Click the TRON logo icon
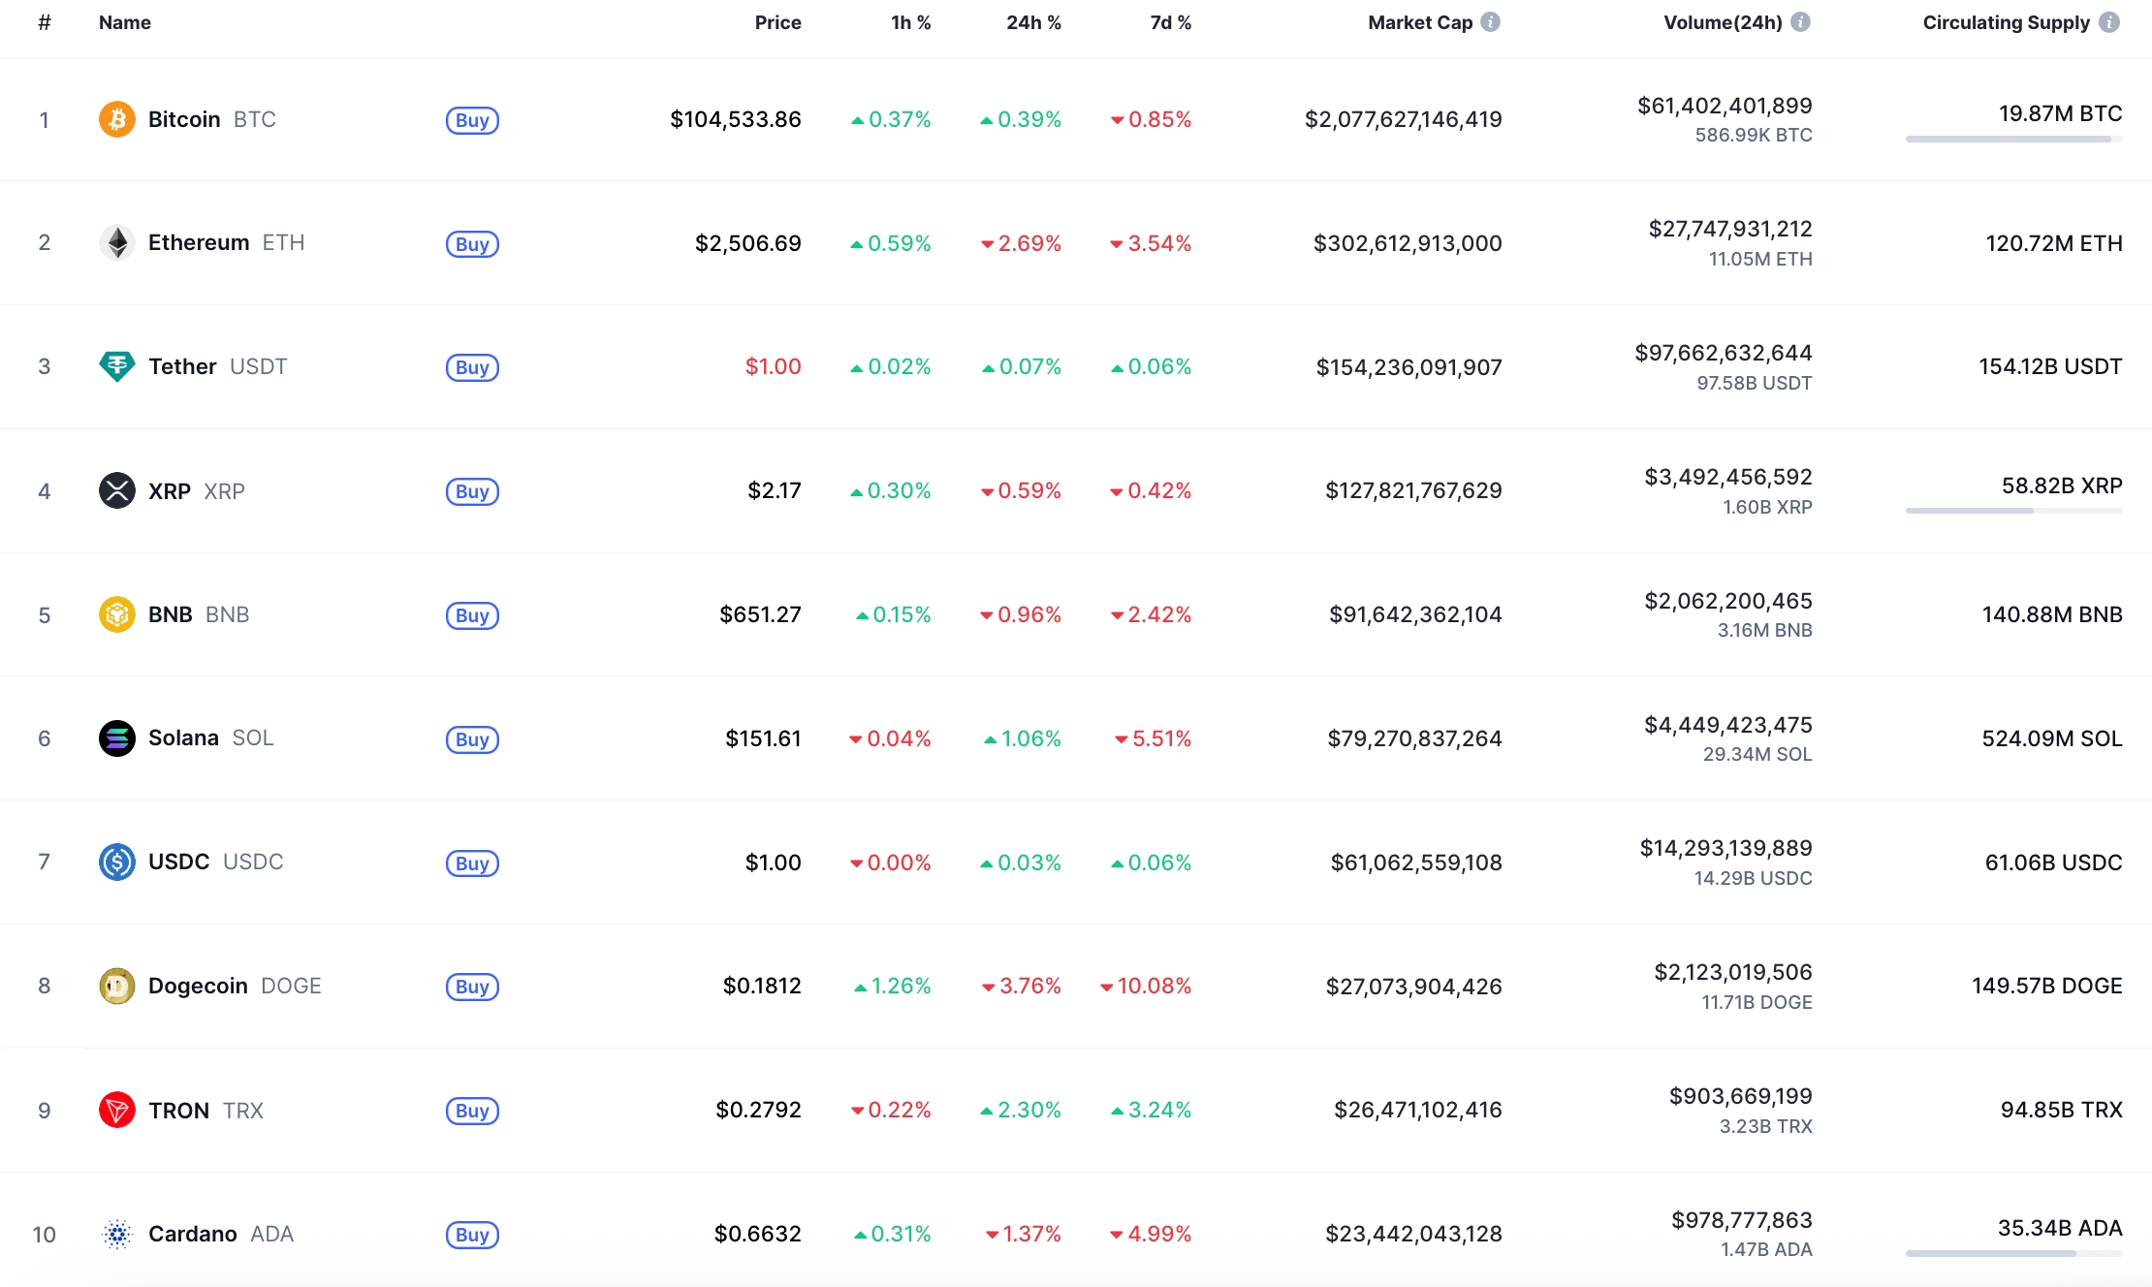 click(117, 1110)
